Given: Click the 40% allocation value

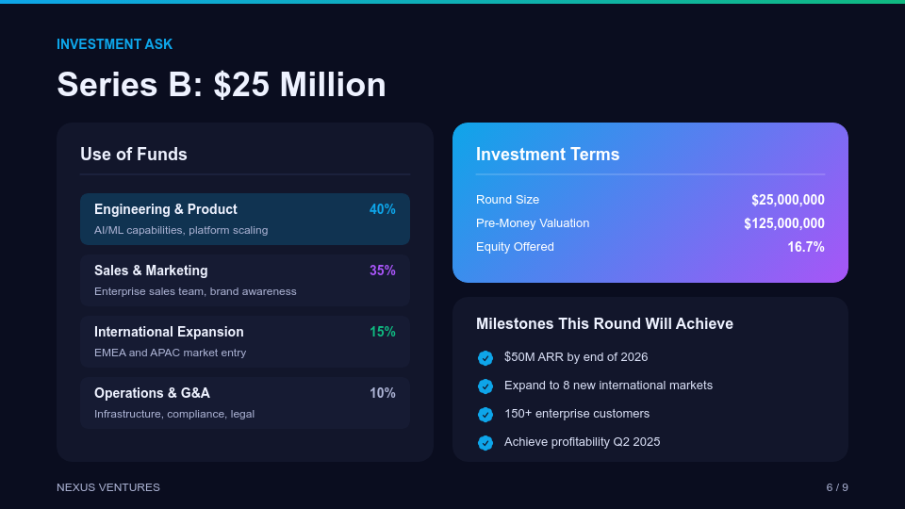Looking at the screenshot, I should click(x=382, y=209).
